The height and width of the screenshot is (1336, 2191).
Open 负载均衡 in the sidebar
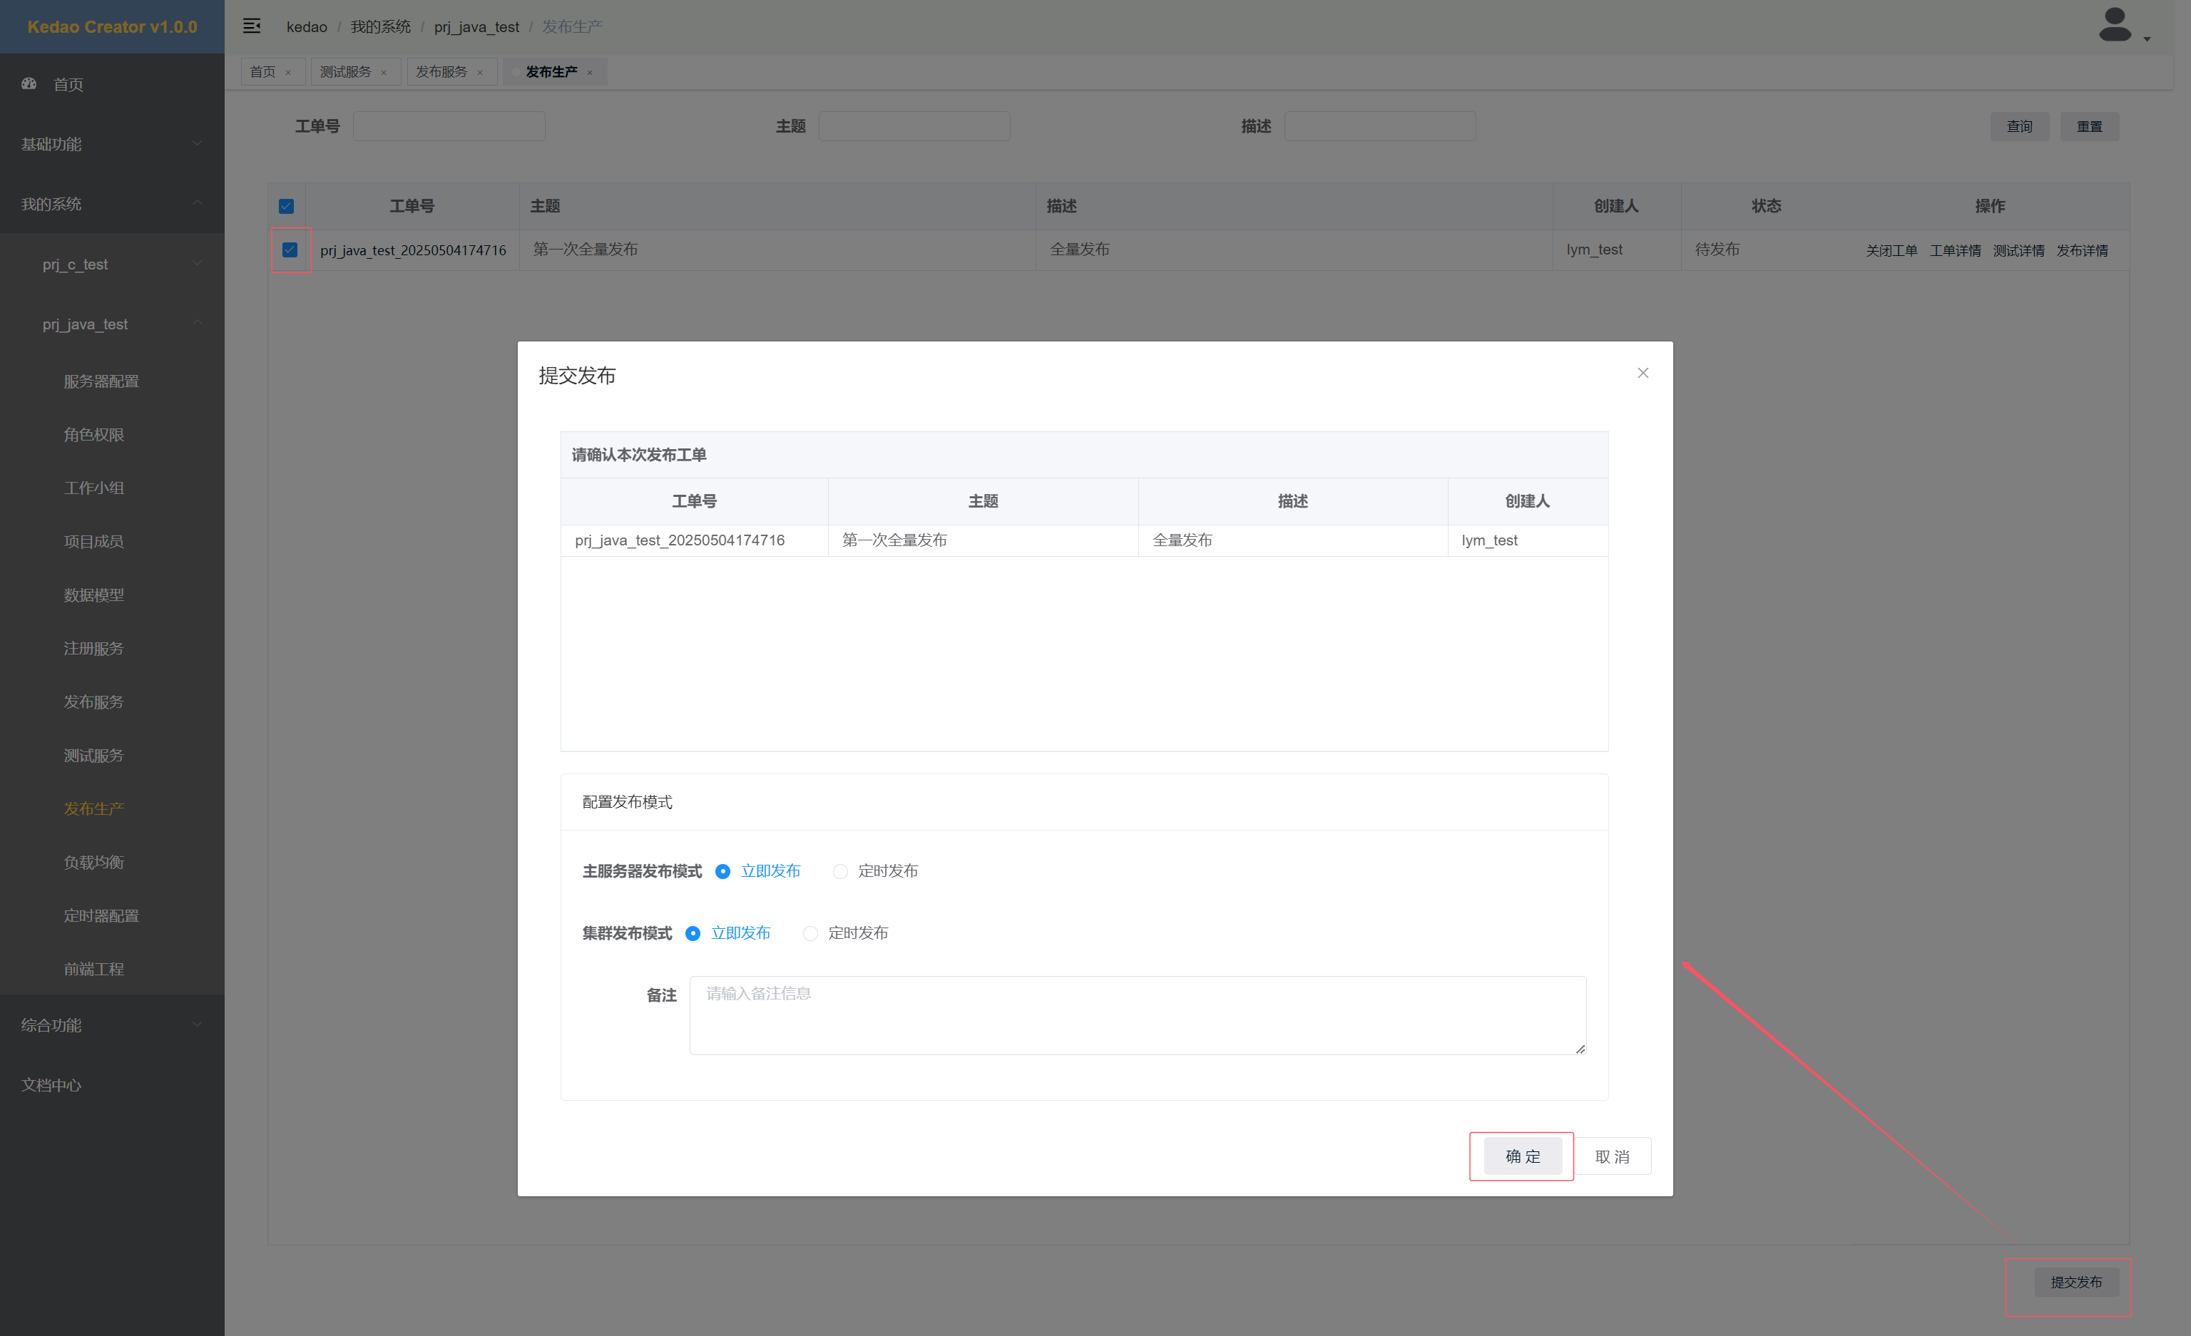click(x=93, y=861)
